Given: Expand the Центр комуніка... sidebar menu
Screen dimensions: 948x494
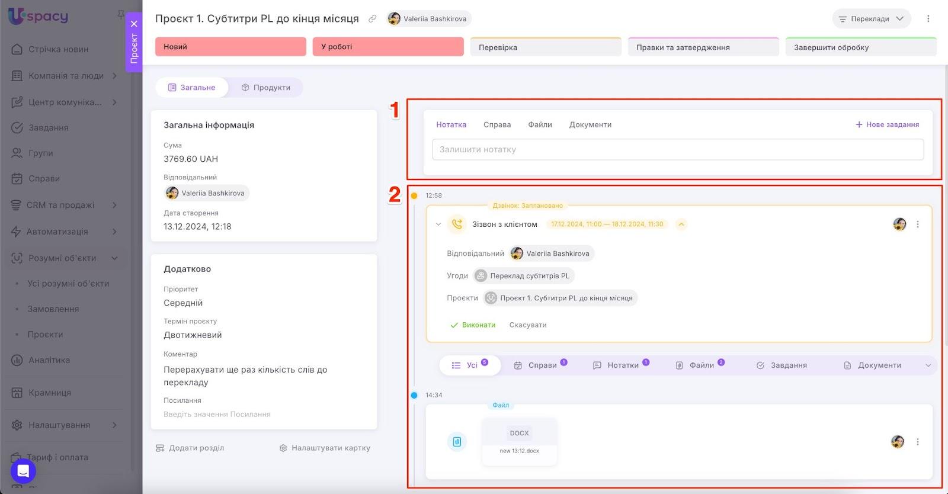Looking at the screenshot, I should pos(64,102).
